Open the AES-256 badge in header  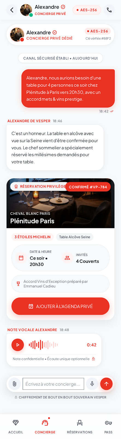(x=87, y=10)
